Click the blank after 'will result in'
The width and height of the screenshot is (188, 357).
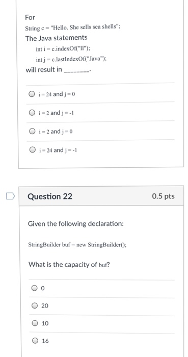point(77,70)
